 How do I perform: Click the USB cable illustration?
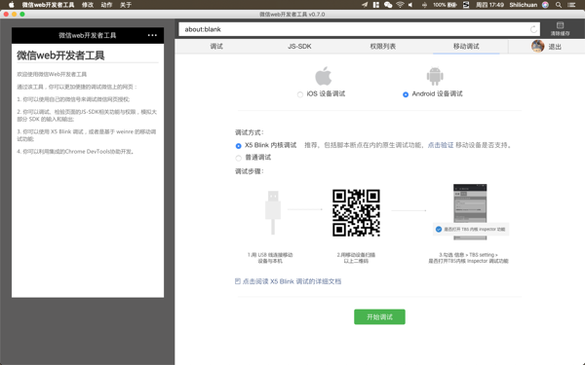pos(273,212)
